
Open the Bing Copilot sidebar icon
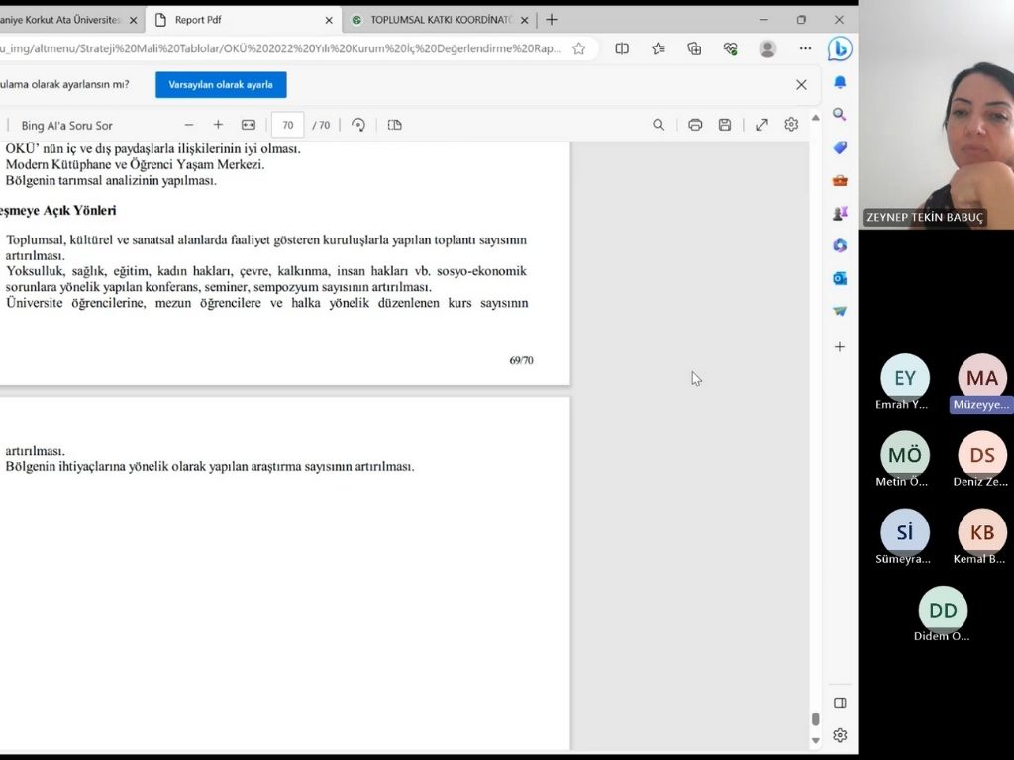840,48
